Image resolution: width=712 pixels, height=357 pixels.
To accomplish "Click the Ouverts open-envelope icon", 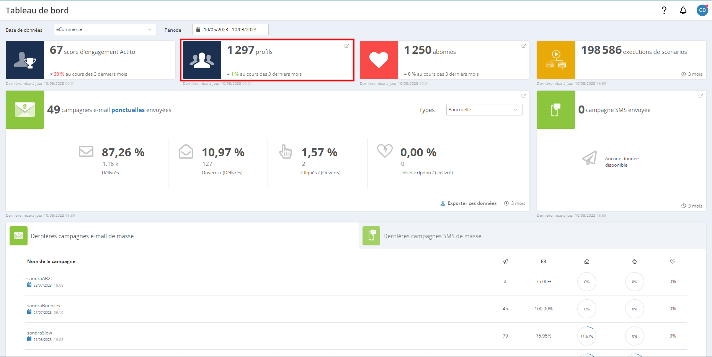I will (x=186, y=151).
